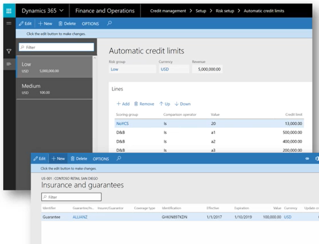The width and height of the screenshot is (319, 244).
Task: Show the list pane icon in sidebar
Action: click(x=9, y=64)
